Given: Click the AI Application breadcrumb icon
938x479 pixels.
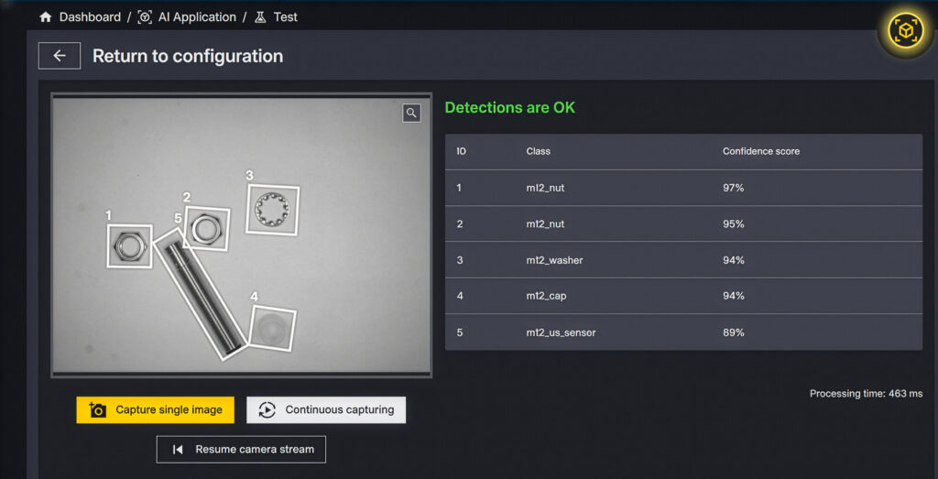Looking at the screenshot, I should point(145,17).
